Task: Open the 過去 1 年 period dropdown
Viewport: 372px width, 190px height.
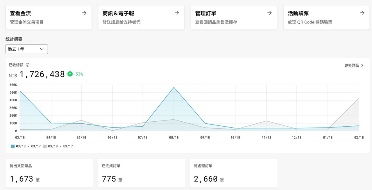Action: coord(26,49)
